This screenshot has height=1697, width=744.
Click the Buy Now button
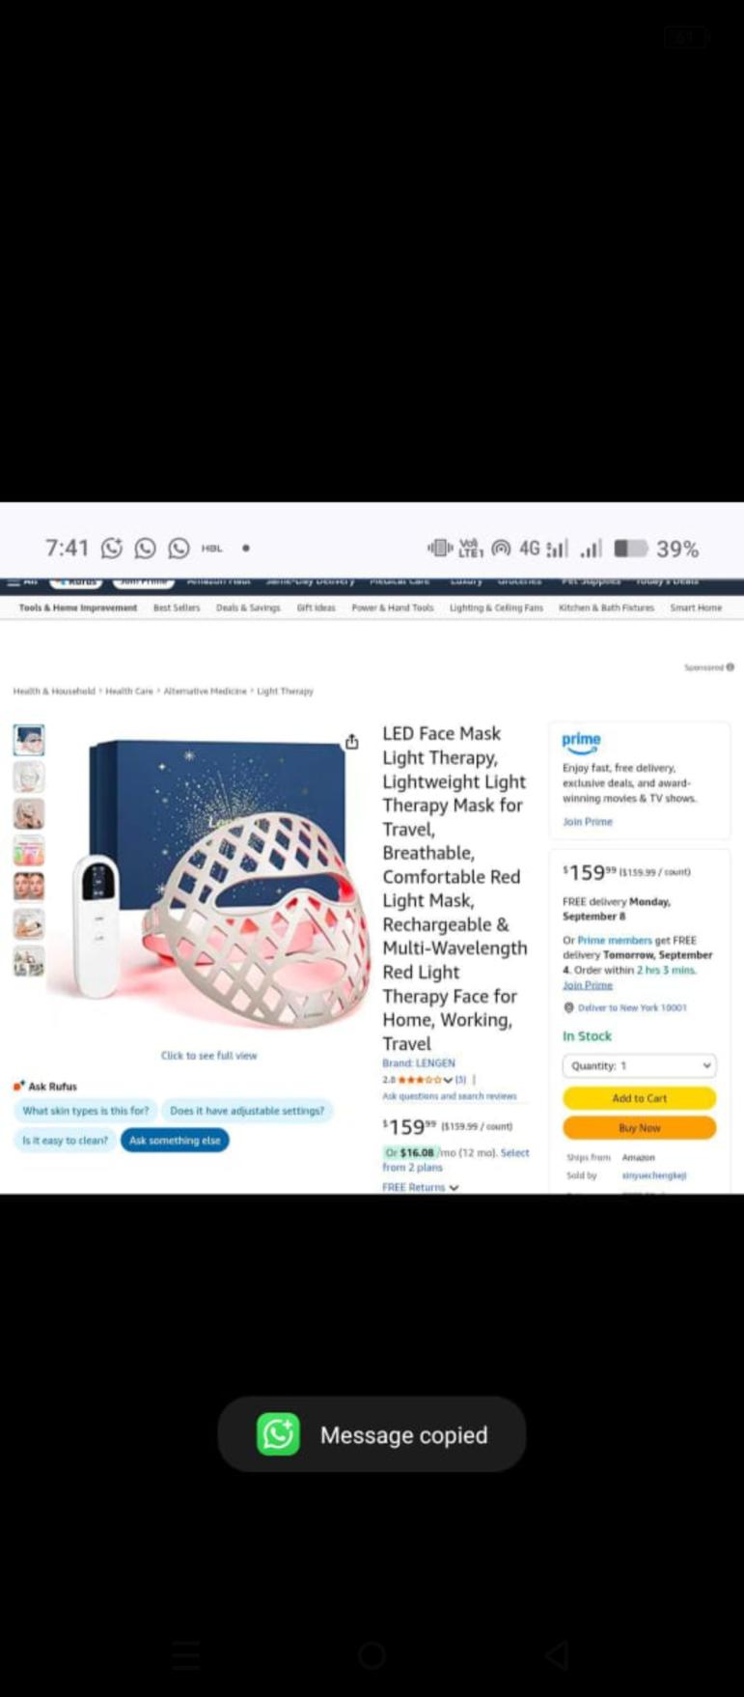click(639, 1128)
